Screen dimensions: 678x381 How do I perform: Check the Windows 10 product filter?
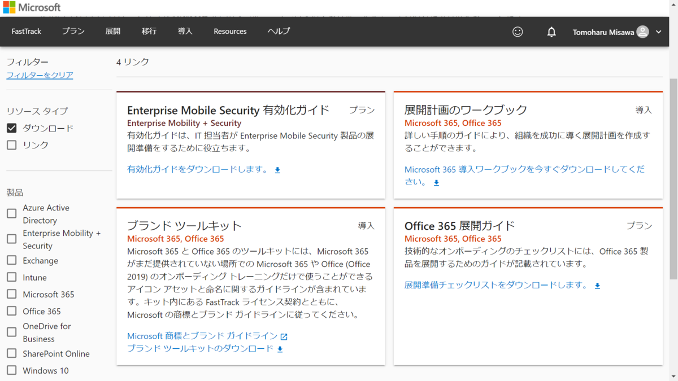[x=11, y=370]
